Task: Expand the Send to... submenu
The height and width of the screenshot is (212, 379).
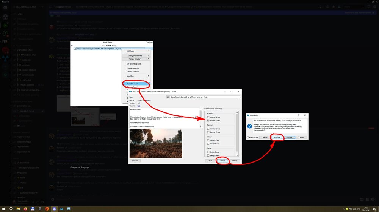Action: (x=136, y=76)
